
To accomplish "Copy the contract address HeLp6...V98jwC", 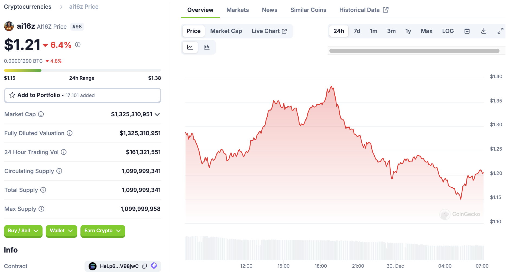I will click(145, 266).
